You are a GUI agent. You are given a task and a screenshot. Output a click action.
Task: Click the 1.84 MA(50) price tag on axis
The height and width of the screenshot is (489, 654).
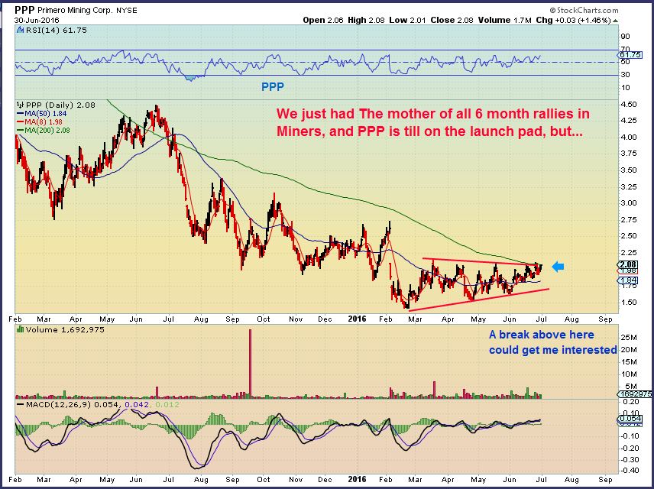click(x=628, y=280)
